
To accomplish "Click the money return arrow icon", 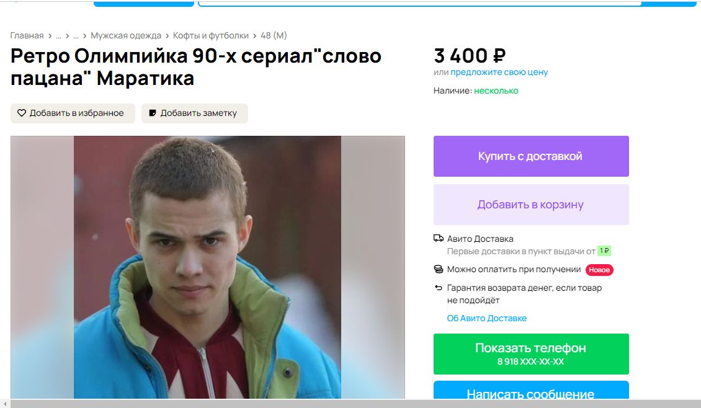I will pos(439,288).
